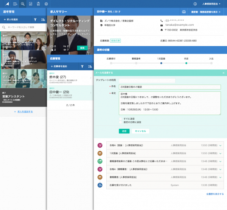Click into the 本文 message body
Viewport: 227px width, 210px height.
(x=169, y=103)
